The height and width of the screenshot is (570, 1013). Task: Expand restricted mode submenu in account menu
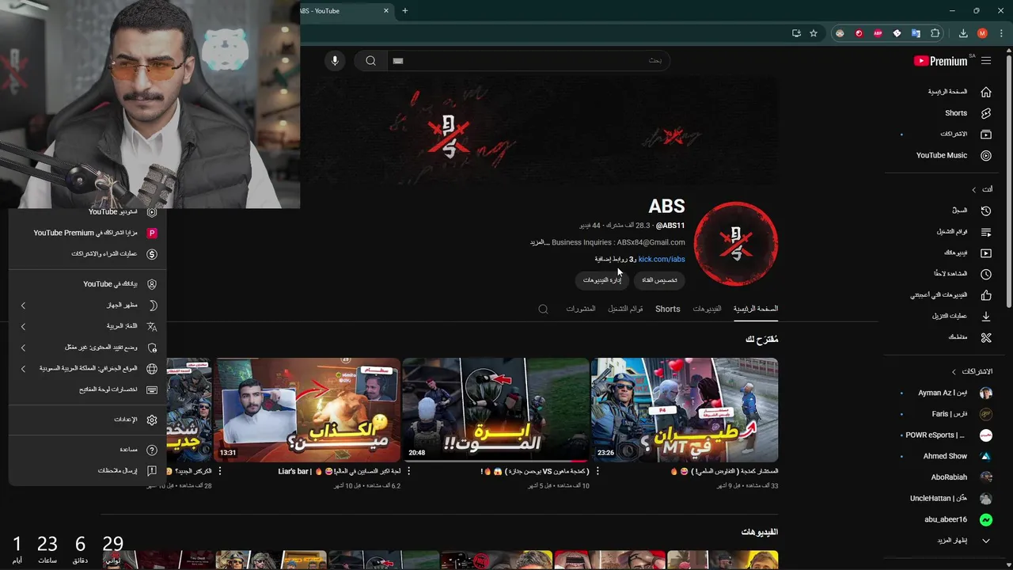coord(87,348)
